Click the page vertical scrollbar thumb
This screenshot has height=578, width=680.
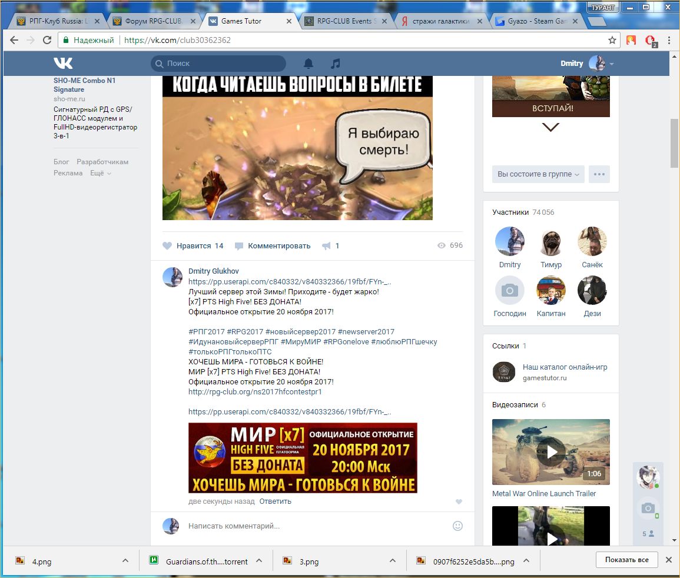pyautogui.click(x=674, y=143)
